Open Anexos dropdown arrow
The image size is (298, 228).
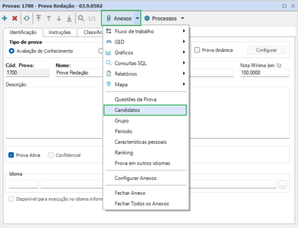point(137,18)
